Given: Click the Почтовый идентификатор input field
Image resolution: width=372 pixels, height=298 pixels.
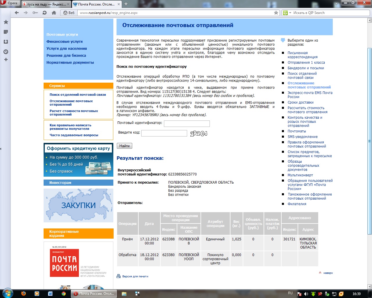Looking at the screenshot, I should pos(187,124).
